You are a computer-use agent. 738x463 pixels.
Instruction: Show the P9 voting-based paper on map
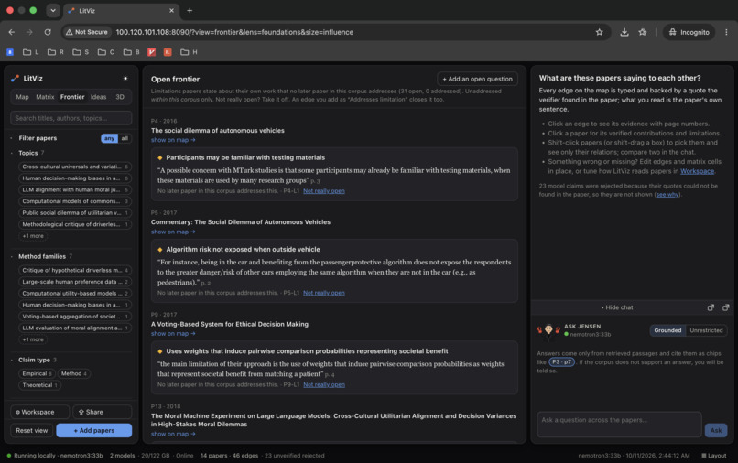click(173, 334)
